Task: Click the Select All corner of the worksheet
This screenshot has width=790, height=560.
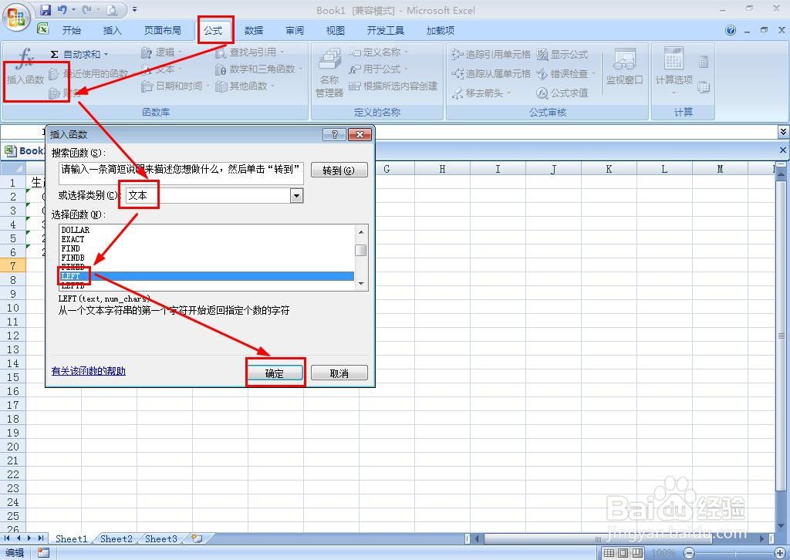Action: point(12,169)
